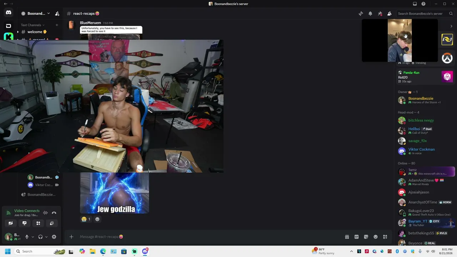Viewport: 457px width, 257px height.
Task: Click the picture-in-picture video overlay
Action: point(400,40)
